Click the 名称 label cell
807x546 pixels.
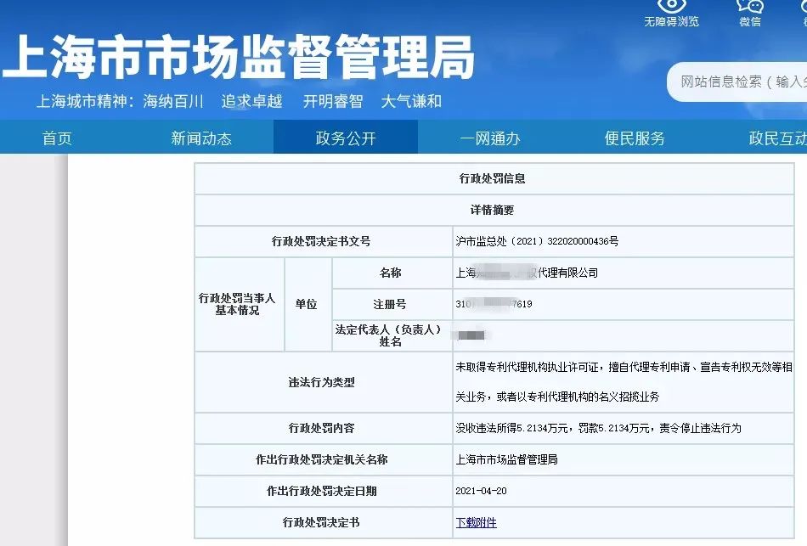(392, 273)
